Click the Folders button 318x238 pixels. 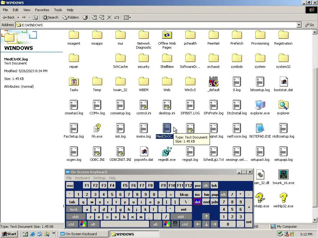click(x=70, y=17)
